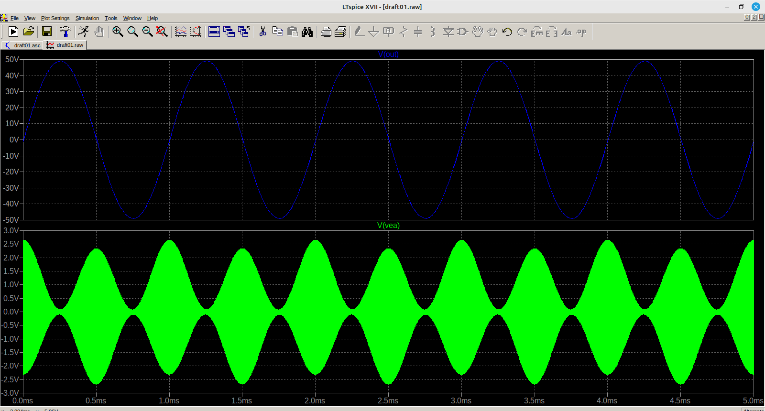Viewport: 765px width, 411px height.
Task: Click the Drag closed-hand icon
Action: tap(492, 32)
